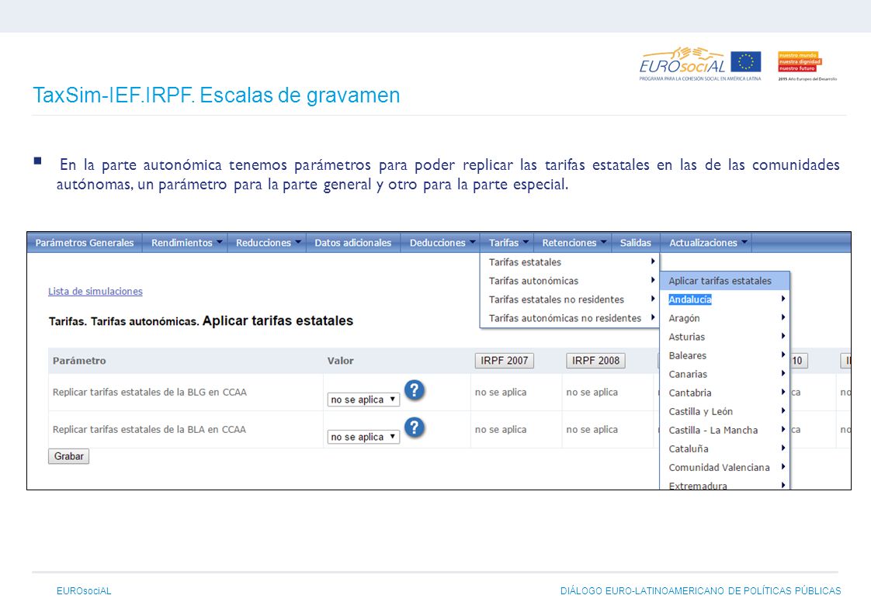Click DIÁLOGO EURO-LATINOAMERICANO footer text
871x616 pixels.
700,591
